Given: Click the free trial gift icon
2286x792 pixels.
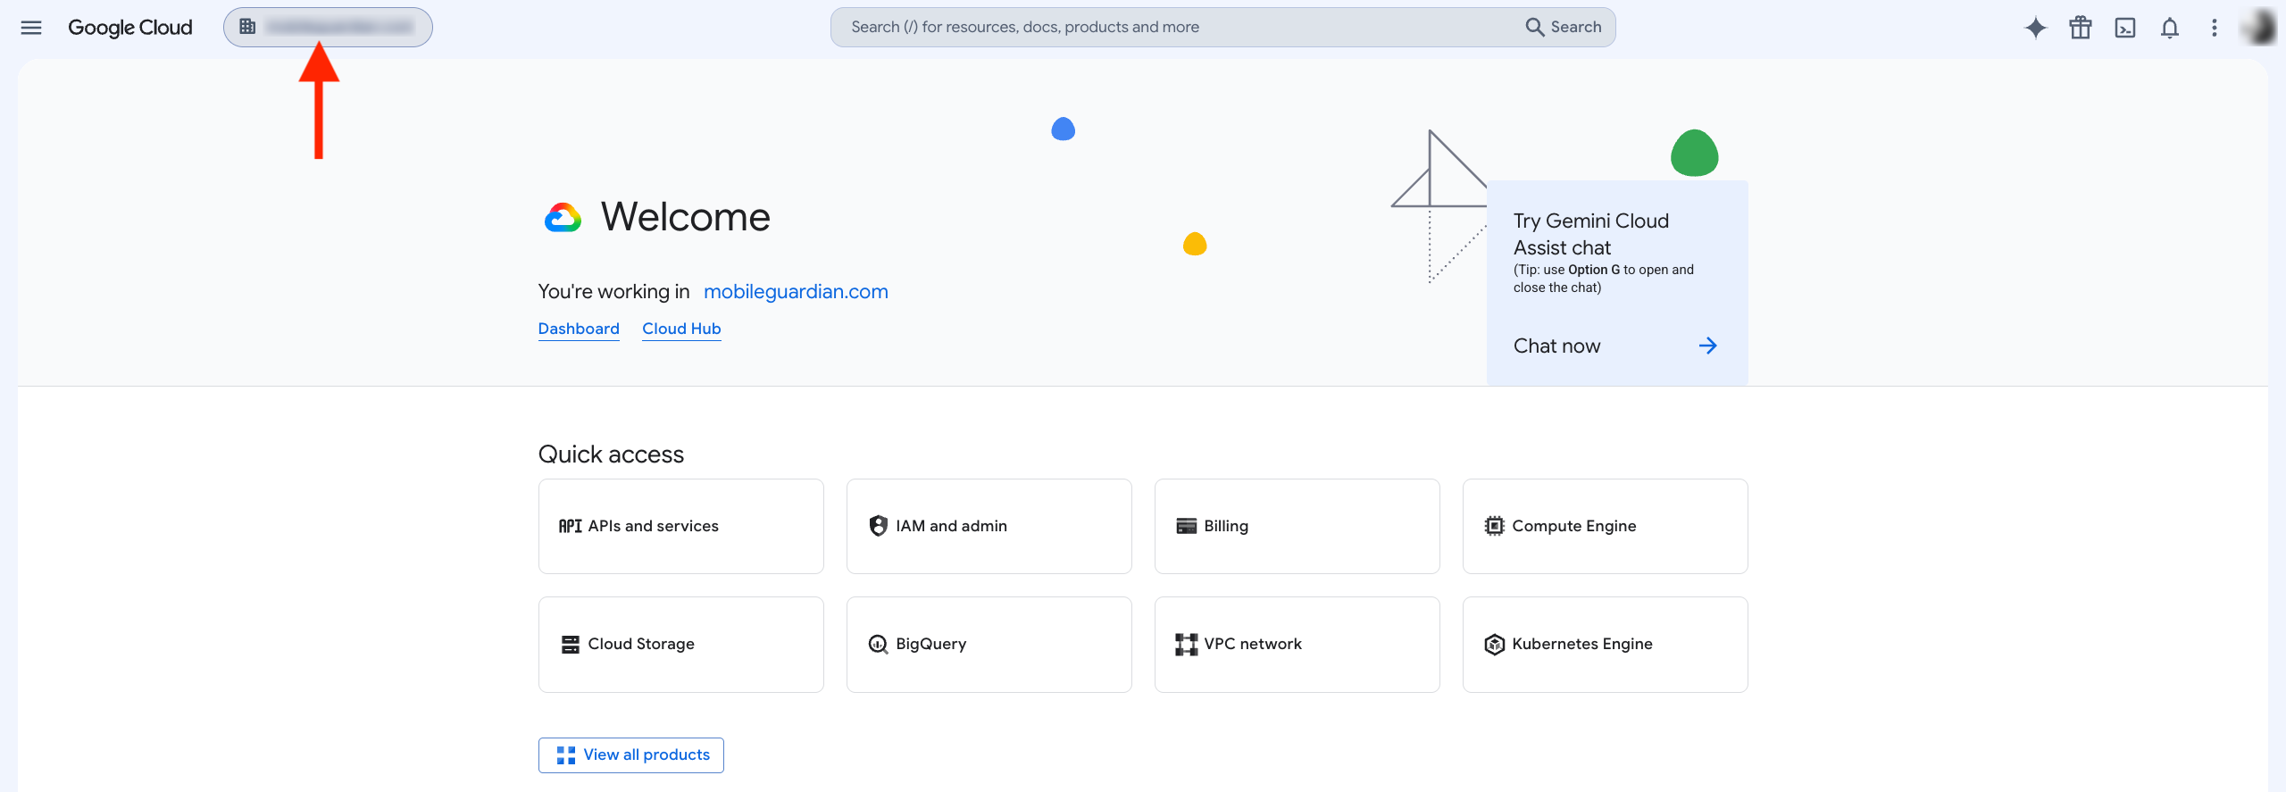Looking at the screenshot, I should pos(2081,28).
